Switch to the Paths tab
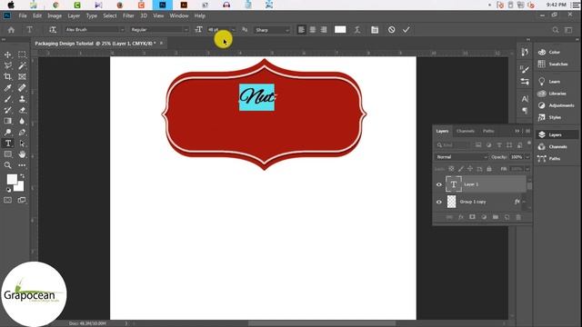The image size is (582, 327). 488,131
